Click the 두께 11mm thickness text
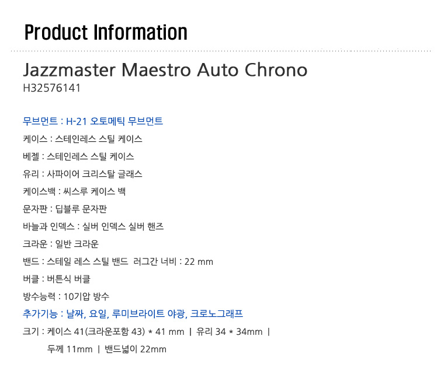 pyautogui.click(x=70, y=349)
